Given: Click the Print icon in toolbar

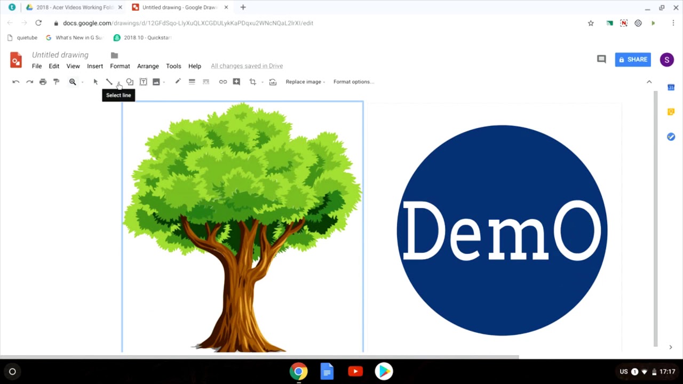Looking at the screenshot, I should pos(43,82).
